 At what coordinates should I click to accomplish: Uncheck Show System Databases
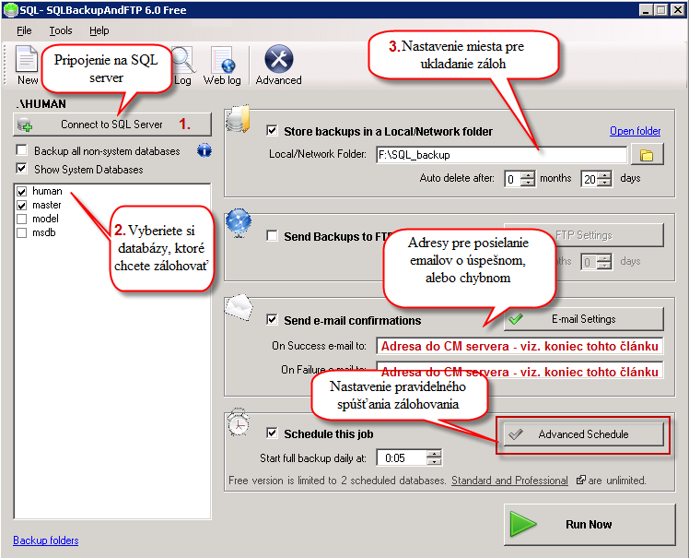[x=21, y=168]
